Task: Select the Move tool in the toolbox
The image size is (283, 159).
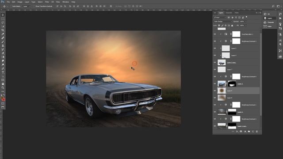Action: click(x=3, y=15)
